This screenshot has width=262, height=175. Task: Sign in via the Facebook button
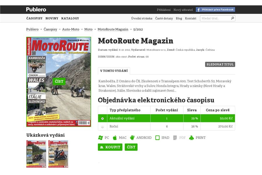pyautogui.click(x=215, y=10)
